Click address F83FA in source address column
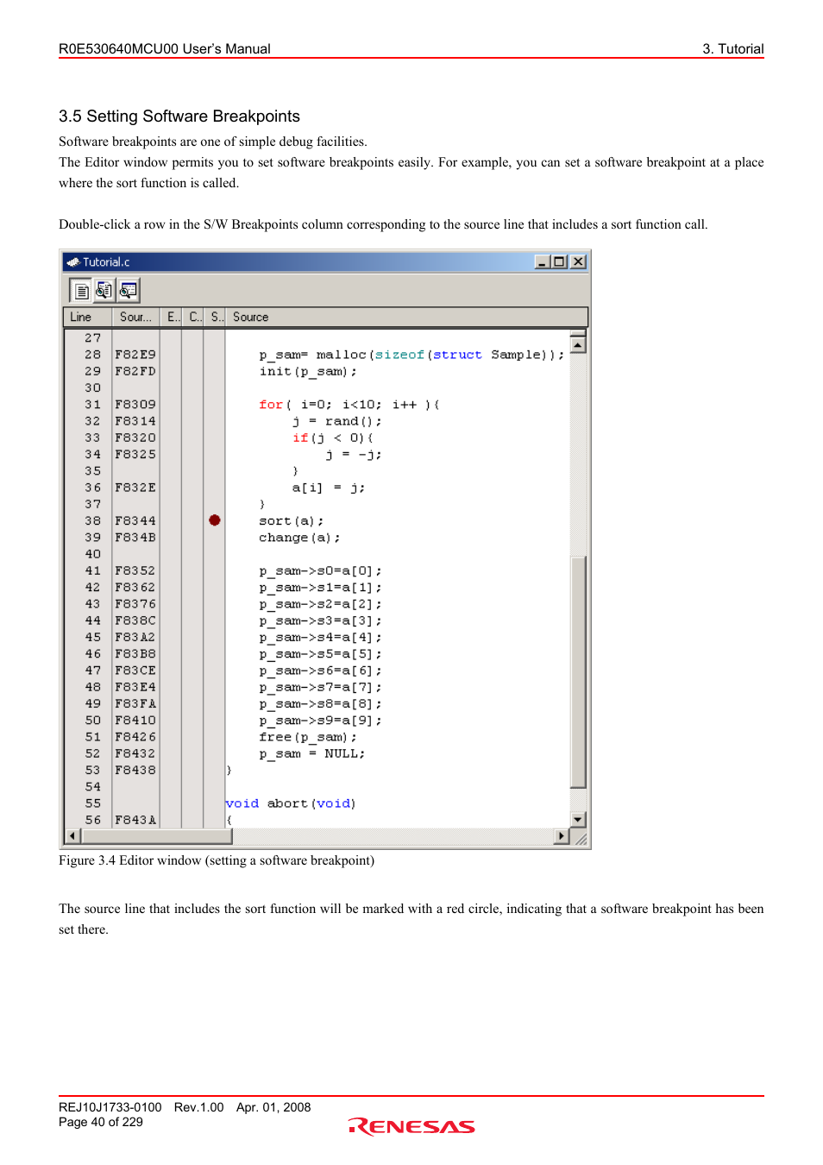The image size is (823, 1165). click(x=135, y=704)
